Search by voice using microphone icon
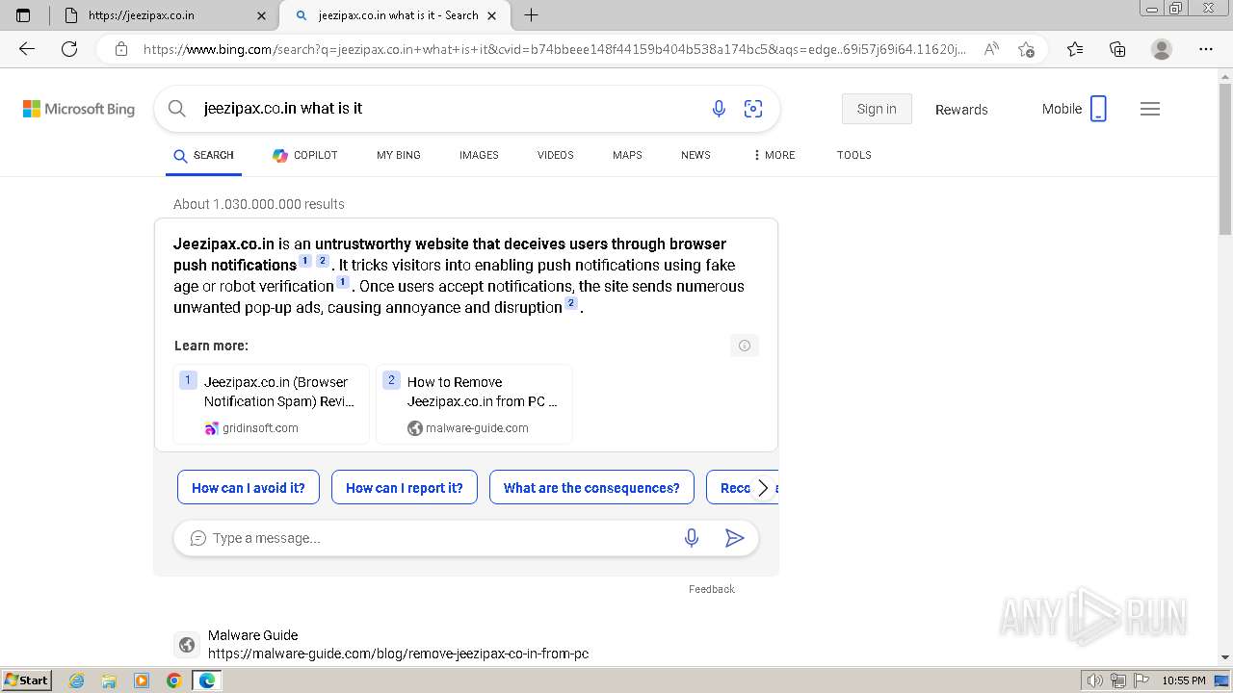The width and height of the screenshot is (1233, 693). [x=719, y=109]
